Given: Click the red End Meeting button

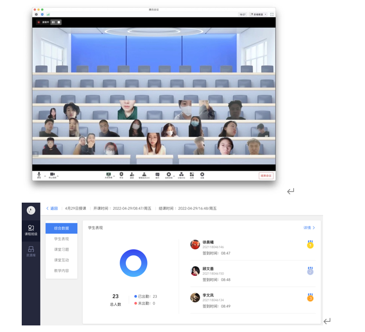Looking at the screenshot, I should (x=266, y=176).
